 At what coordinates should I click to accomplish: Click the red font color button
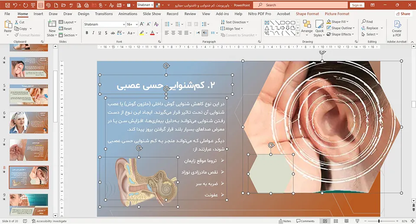click(152, 33)
